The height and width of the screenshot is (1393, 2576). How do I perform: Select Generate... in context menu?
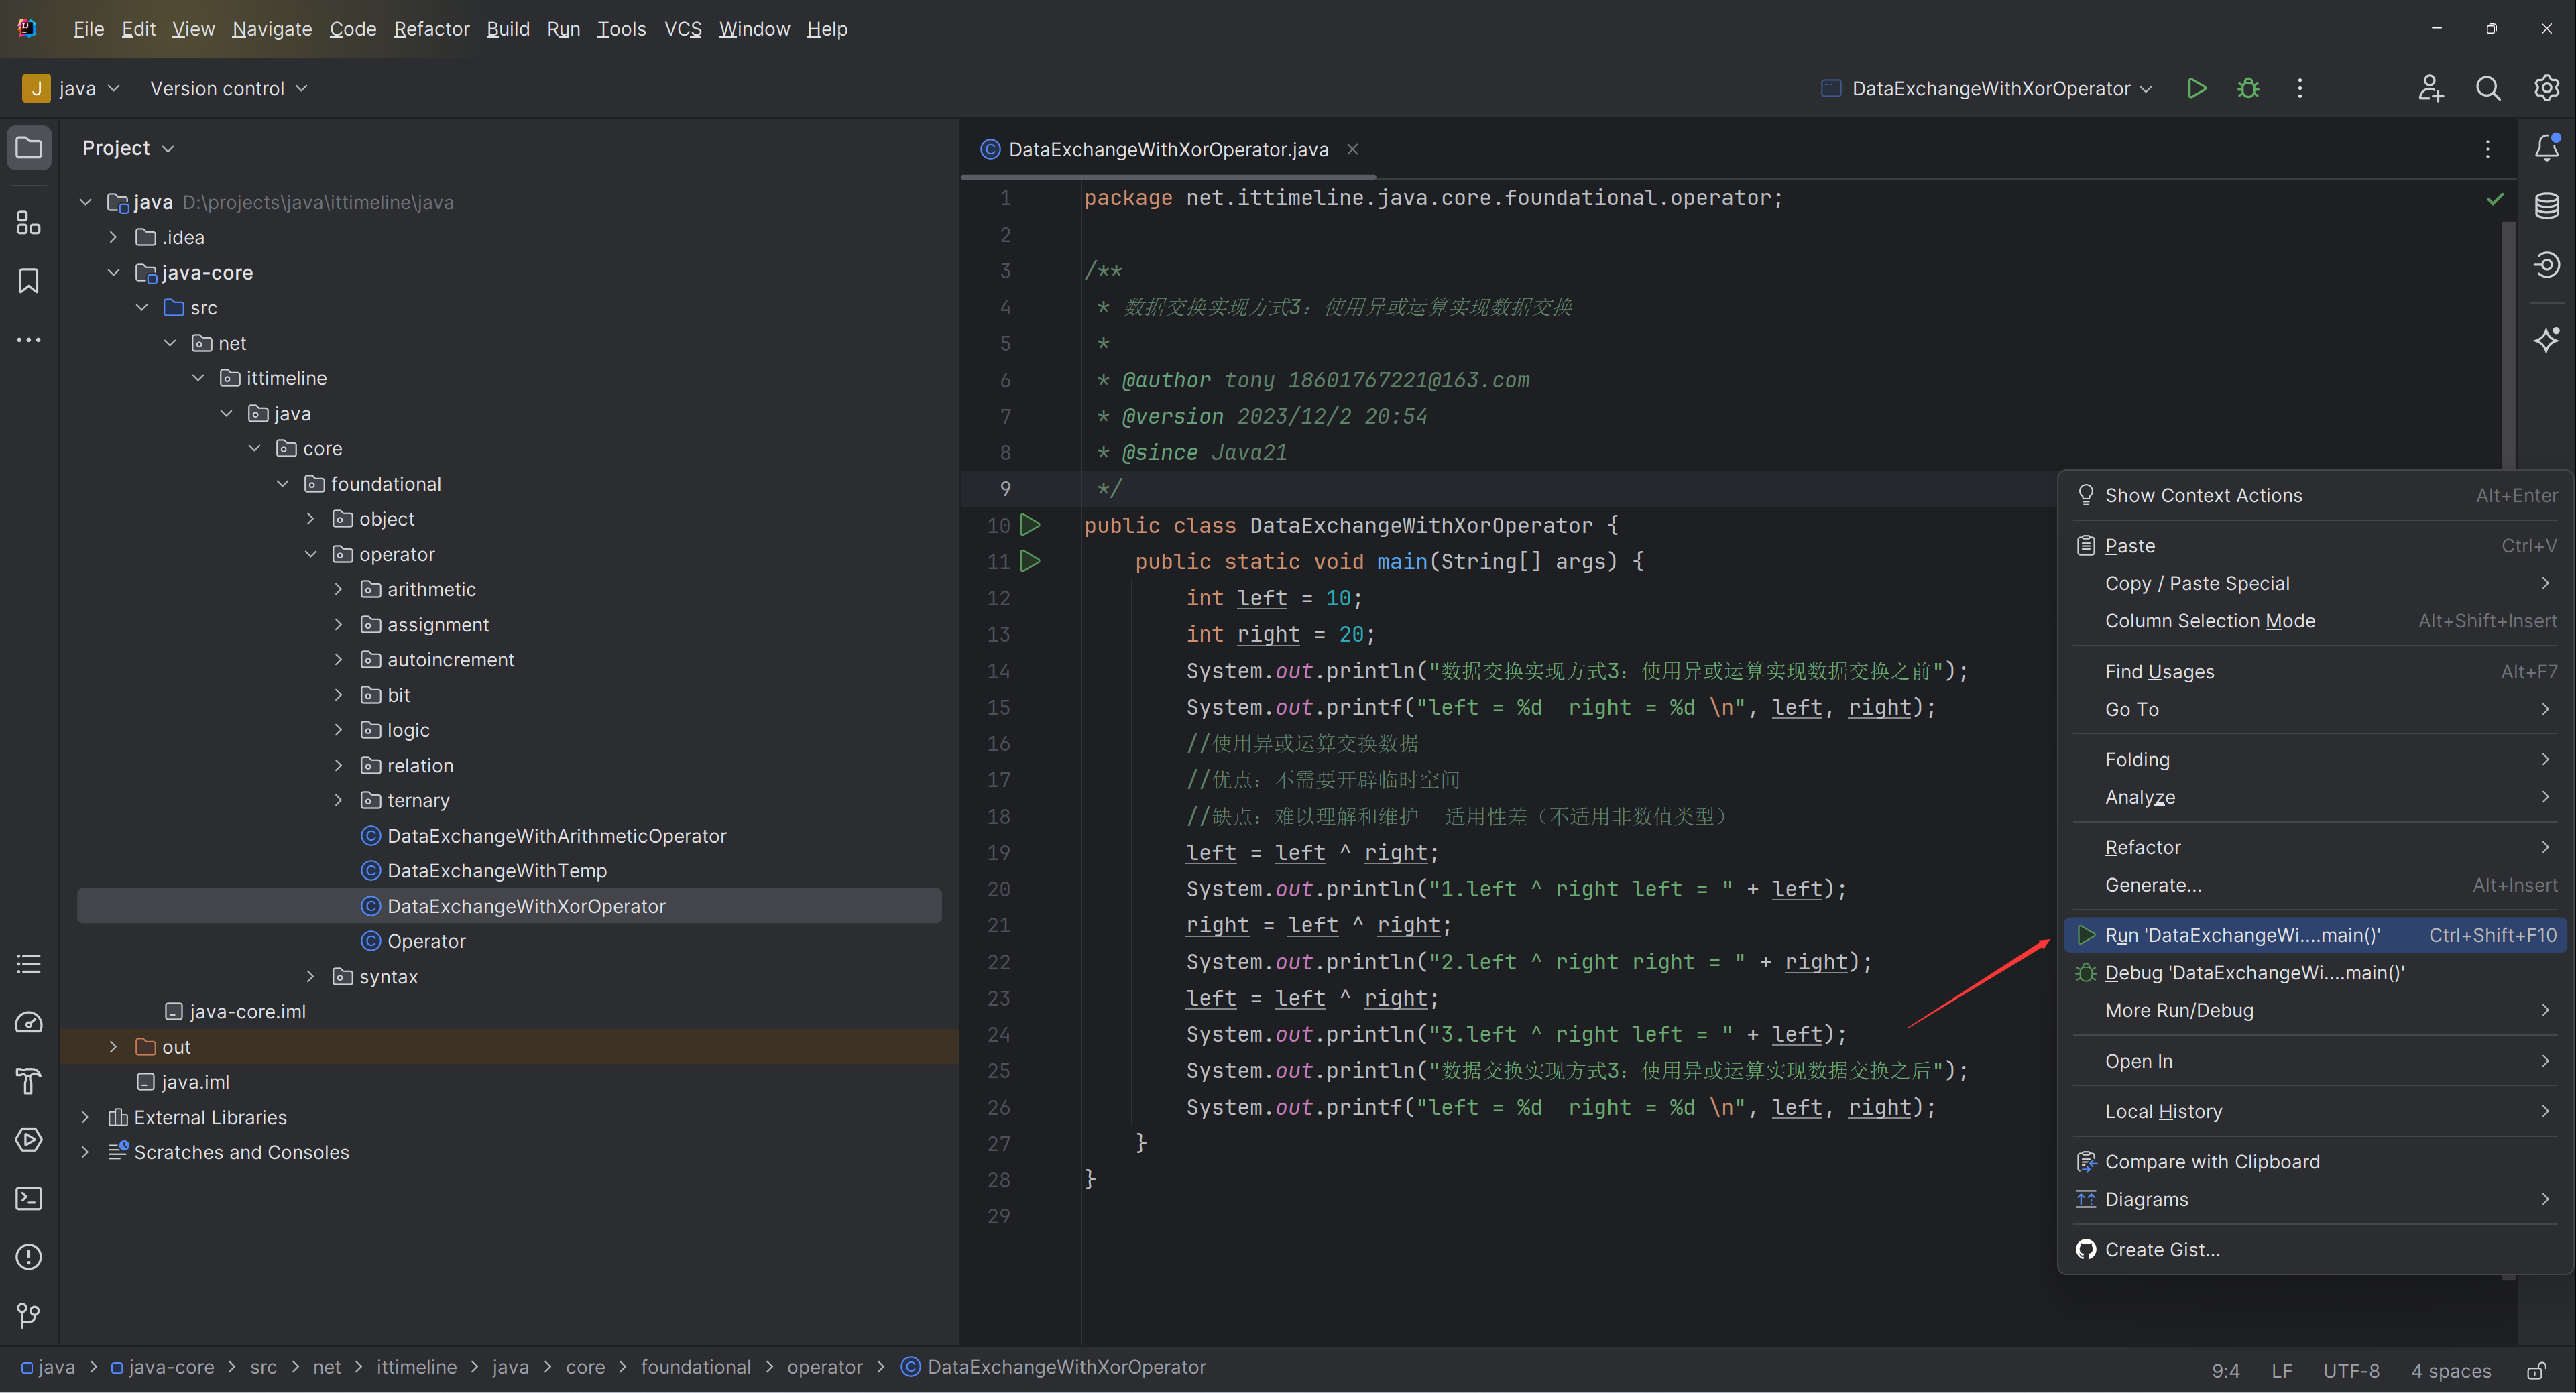[2315, 885]
